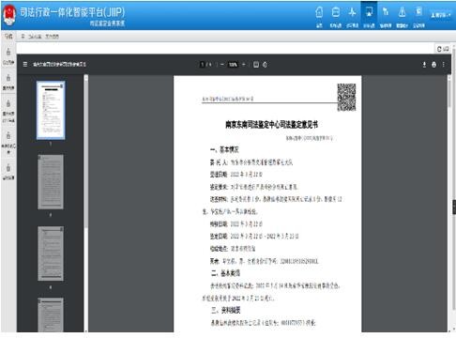Image resolution: width=456 pixels, height=338 pixels.
Task: Select the page 2 thumbnail in sidebar
Action: point(51,182)
